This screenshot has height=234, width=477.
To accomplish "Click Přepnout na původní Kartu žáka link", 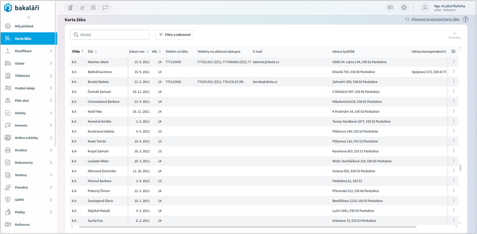I will pyautogui.click(x=435, y=19).
